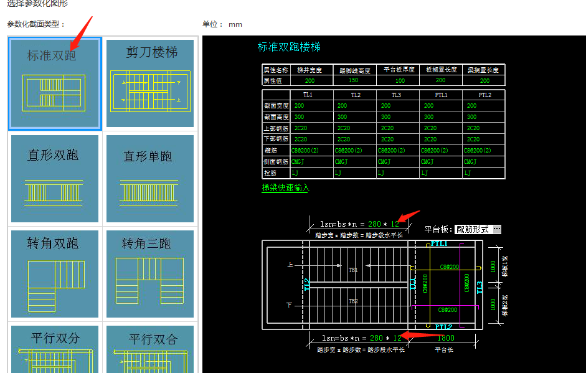Click the TL3 beam label in plan
The width and height of the screenshot is (586, 373).
(480, 288)
